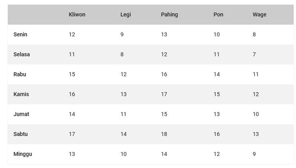Select the Senin Legi value 9
The width and height of the screenshot is (296, 168).
[122, 35]
